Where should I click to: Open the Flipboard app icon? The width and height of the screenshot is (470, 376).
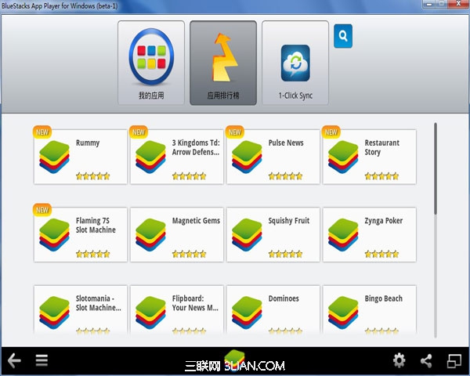tap(150, 313)
